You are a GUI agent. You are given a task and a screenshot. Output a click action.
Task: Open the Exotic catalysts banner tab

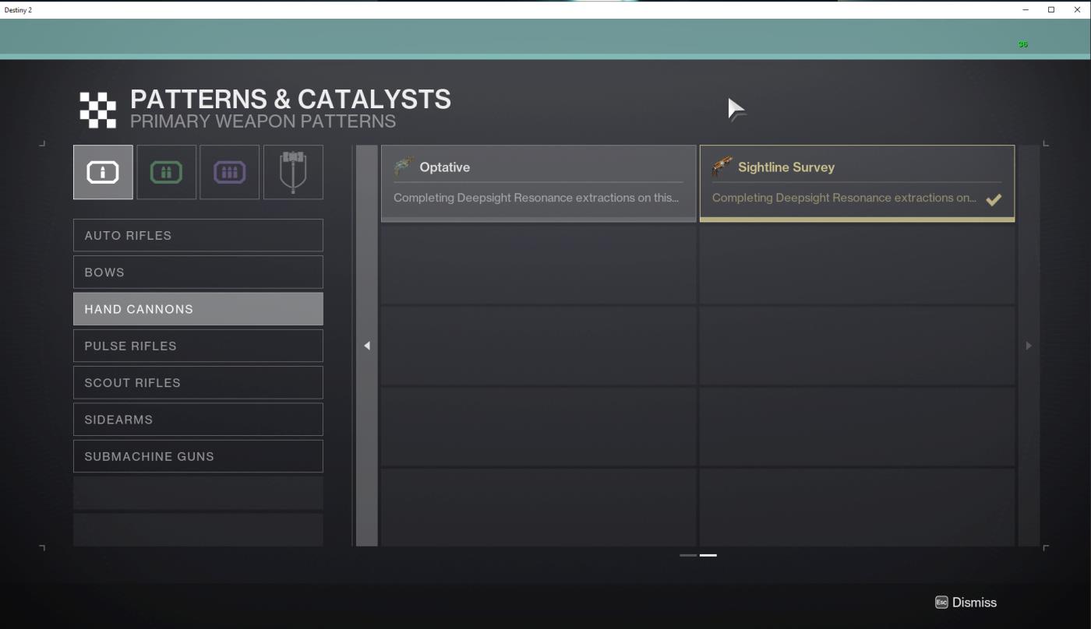coord(293,172)
